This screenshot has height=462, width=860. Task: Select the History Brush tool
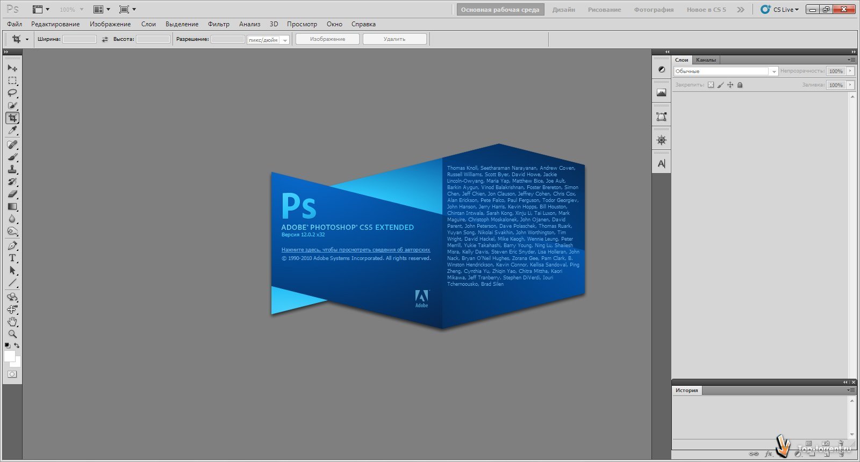pos(12,182)
